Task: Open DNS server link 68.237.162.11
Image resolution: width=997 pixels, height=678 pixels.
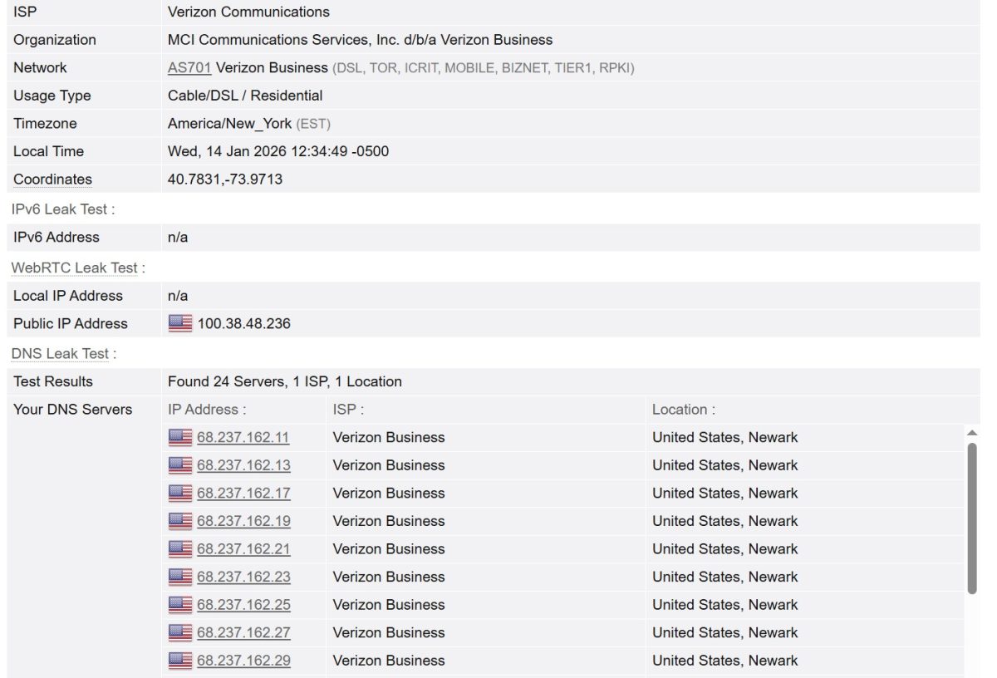Action: point(243,437)
